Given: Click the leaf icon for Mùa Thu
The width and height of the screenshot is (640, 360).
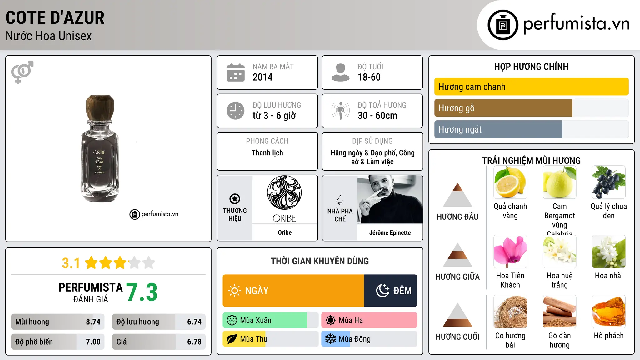Looking at the screenshot, I should [x=232, y=339].
